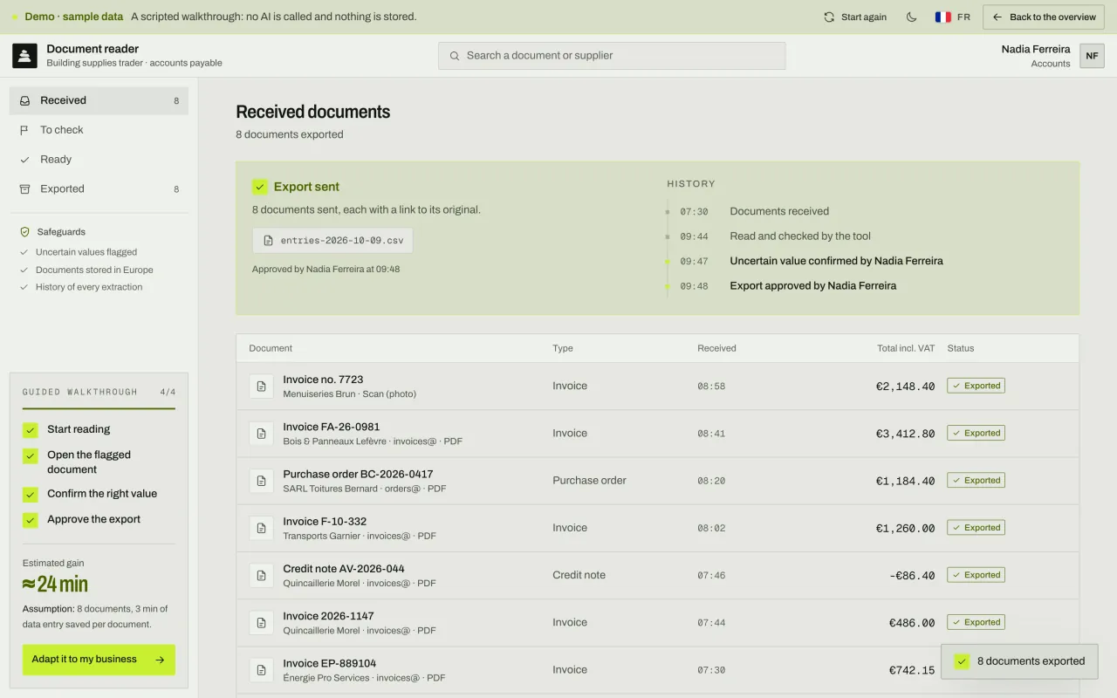This screenshot has height=698, width=1117.
Task: Click the Exported badge for Invoice F-10-332
Action: [976, 528]
